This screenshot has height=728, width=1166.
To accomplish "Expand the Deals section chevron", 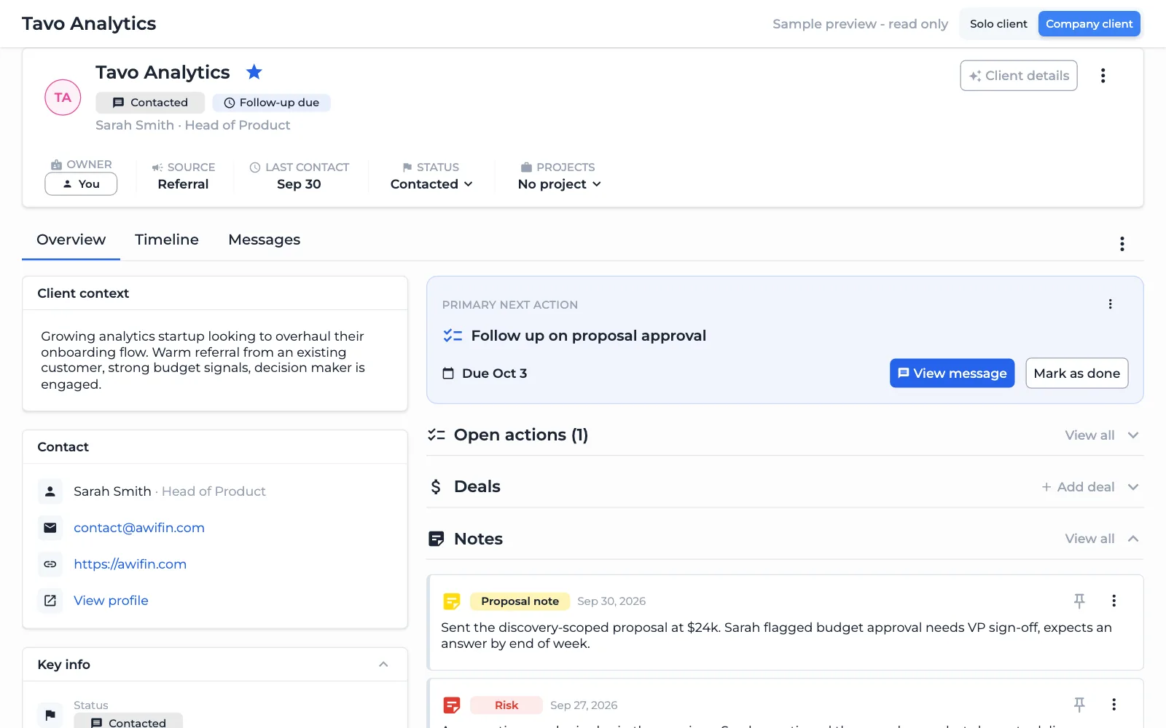I will (x=1133, y=487).
